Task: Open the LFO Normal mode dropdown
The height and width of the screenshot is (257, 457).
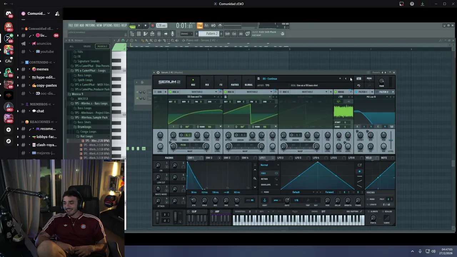Action: pyautogui.click(x=270, y=165)
